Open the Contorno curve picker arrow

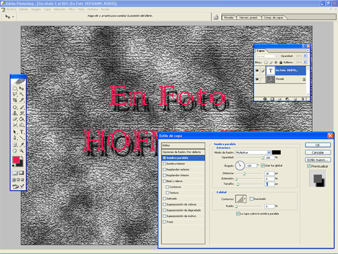[245, 199]
